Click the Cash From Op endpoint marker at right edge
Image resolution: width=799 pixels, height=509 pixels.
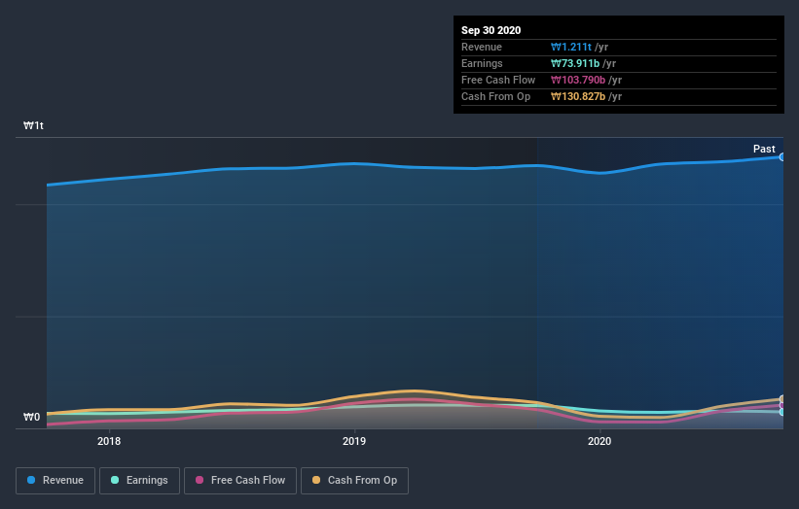[781, 399]
